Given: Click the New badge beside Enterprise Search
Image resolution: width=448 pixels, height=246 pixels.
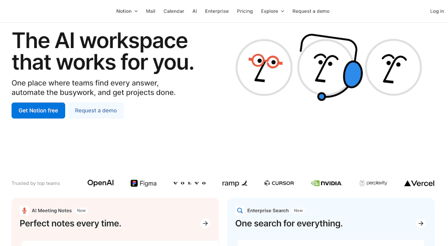Looking at the screenshot, I should [x=298, y=211].
